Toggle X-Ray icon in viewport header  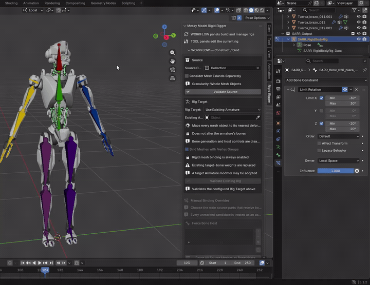pyautogui.click(x=238, y=10)
